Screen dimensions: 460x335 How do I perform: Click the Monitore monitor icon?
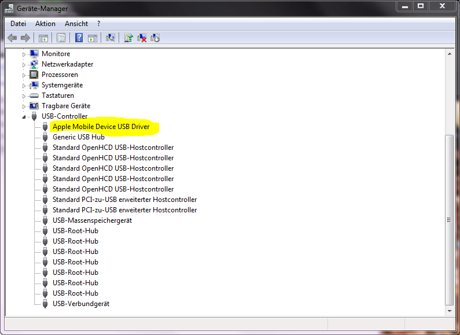click(34, 54)
